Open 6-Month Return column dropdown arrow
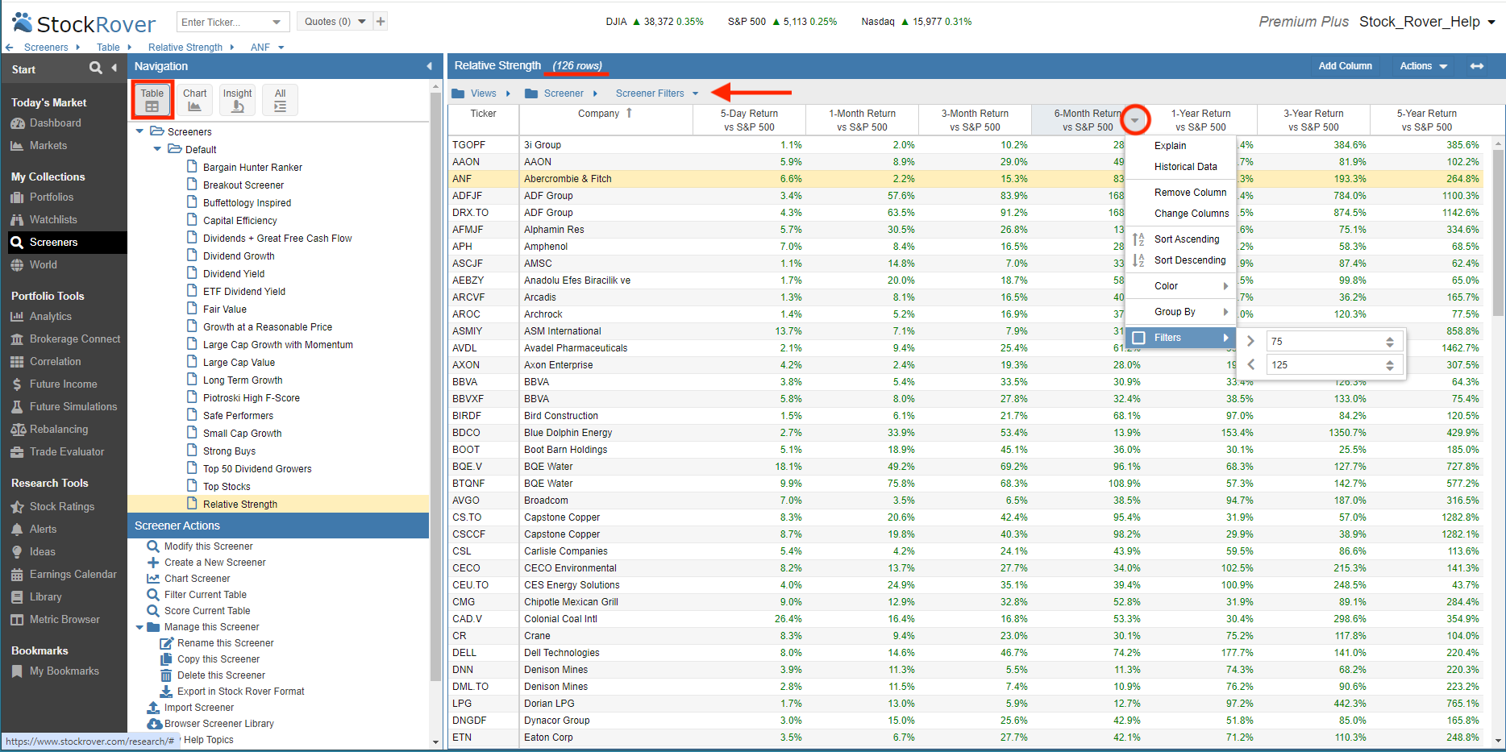 [1135, 120]
